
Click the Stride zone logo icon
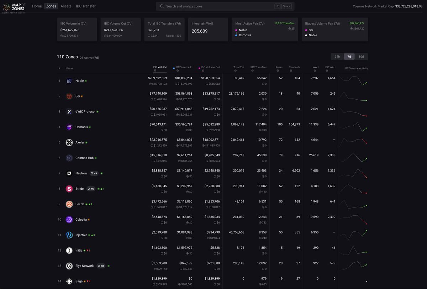pos(69,189)
